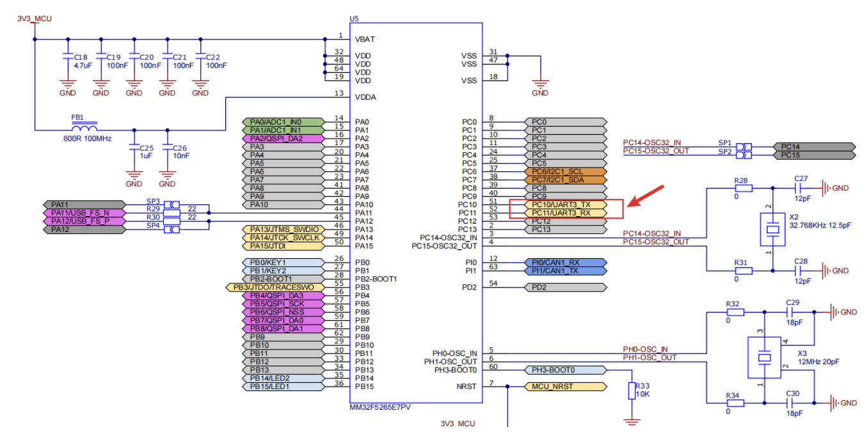The image size is (868, 441).
Task: Select the U5 designator label
Action: (x=355, y=18)
